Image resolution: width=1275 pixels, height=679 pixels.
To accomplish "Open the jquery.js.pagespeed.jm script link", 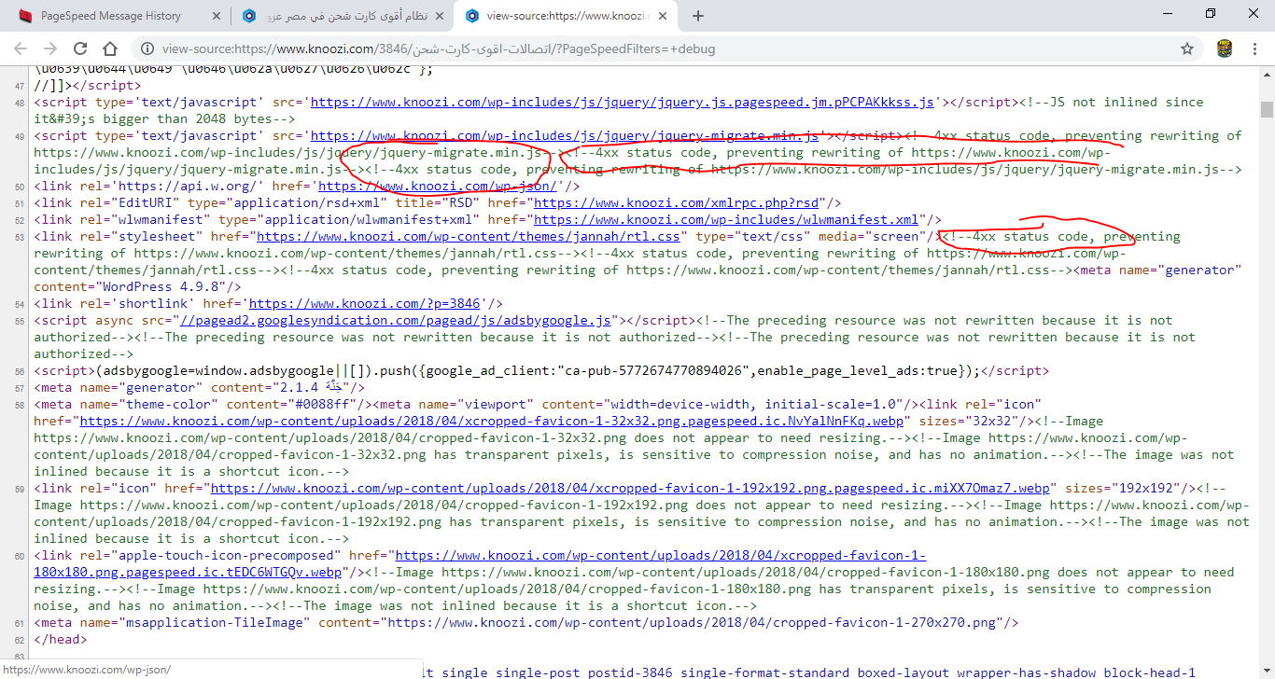I will point(623,102).
